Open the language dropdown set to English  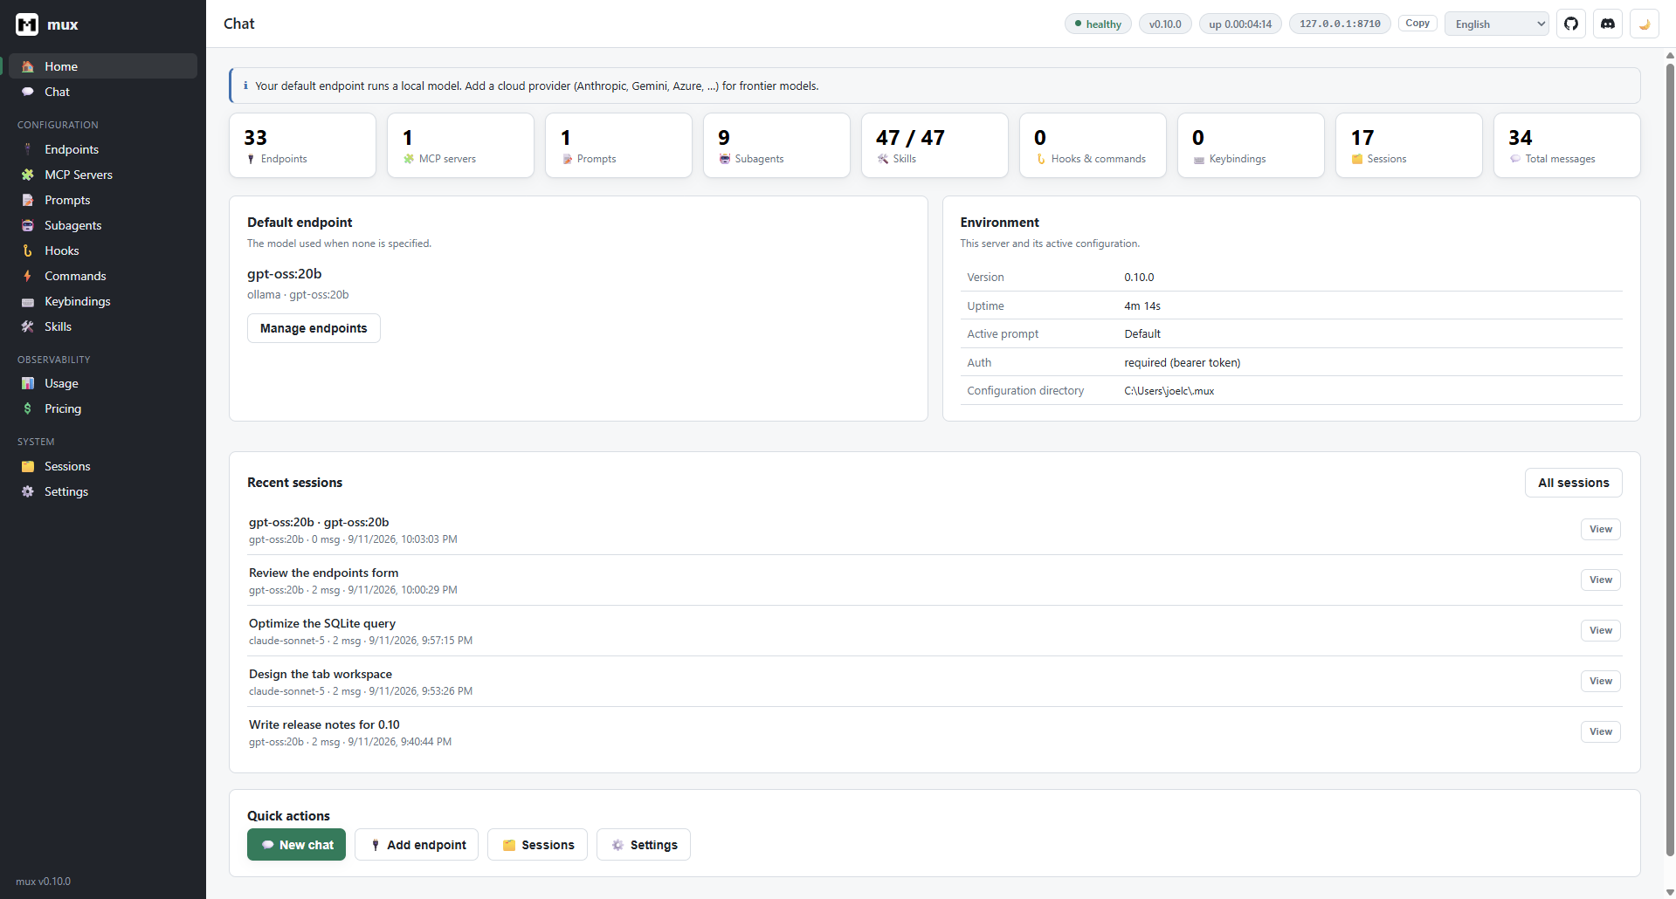coord(1497,24)
